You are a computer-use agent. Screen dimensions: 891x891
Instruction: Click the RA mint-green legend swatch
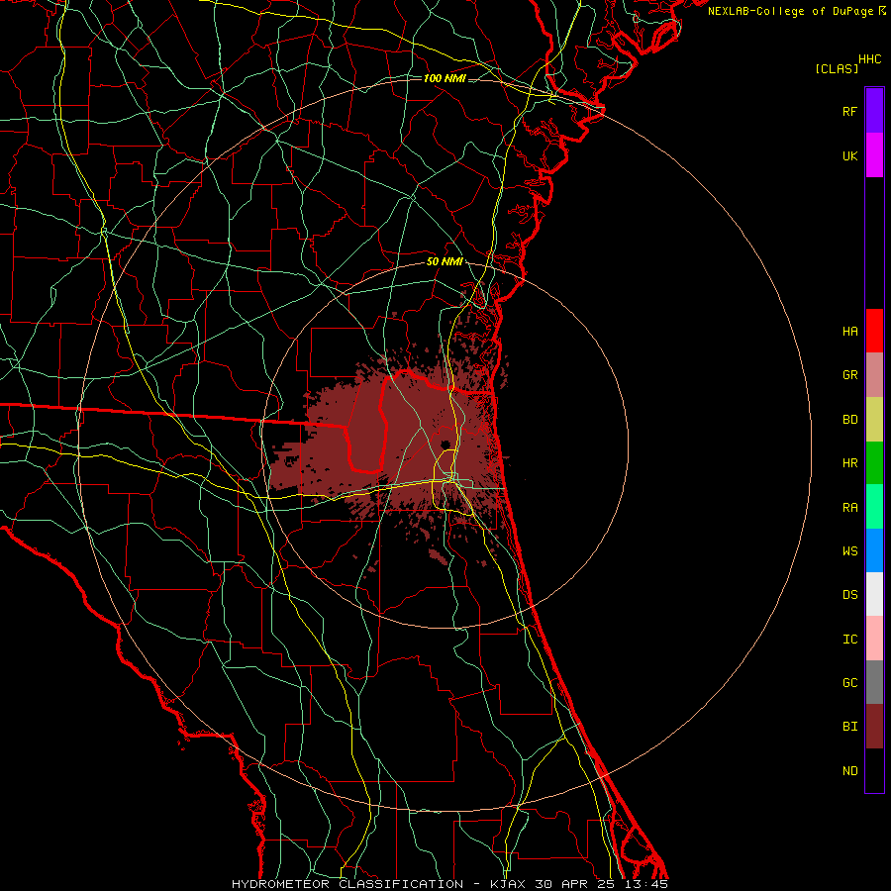874,507
